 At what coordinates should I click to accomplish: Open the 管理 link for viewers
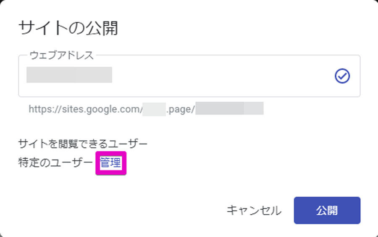[110, 163]
